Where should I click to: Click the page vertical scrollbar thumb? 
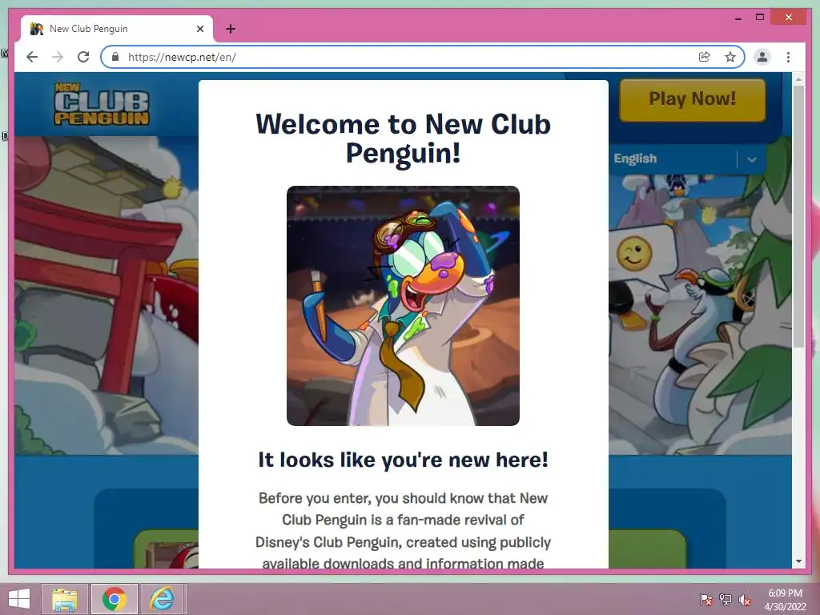[x=798, y=216]
